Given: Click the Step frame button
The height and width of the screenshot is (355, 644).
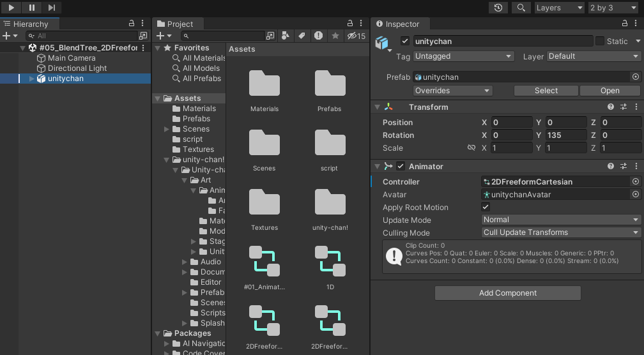Looking at the screenshot, I should pyautogui.click(x=51, y=8).
